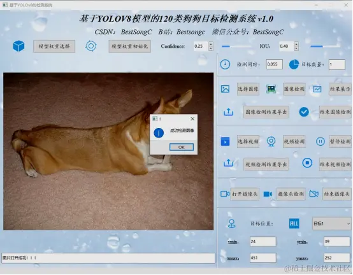The width and height of the screenshot is (353, 275).
Task: Confirm the dialog with OK
Action: point(182,147)
